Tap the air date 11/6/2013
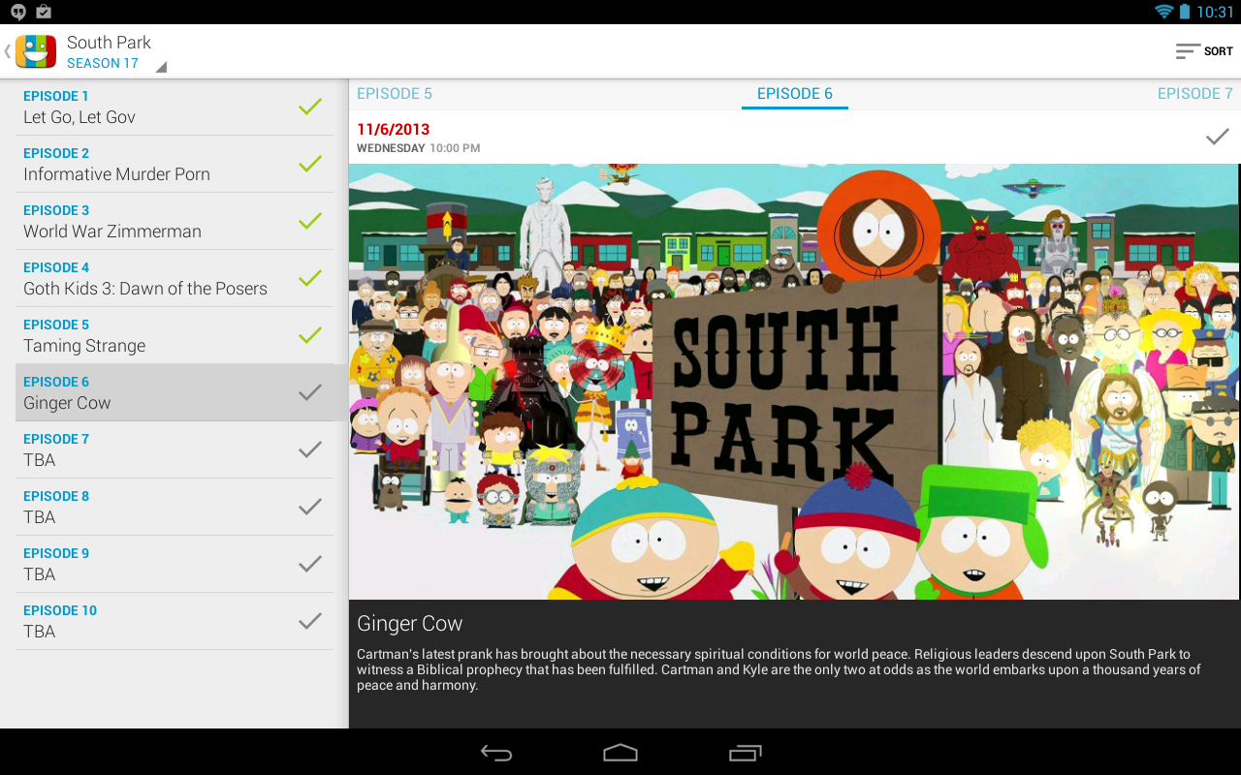The width and height of the screenshot is (1241, 775). (393, 129)
